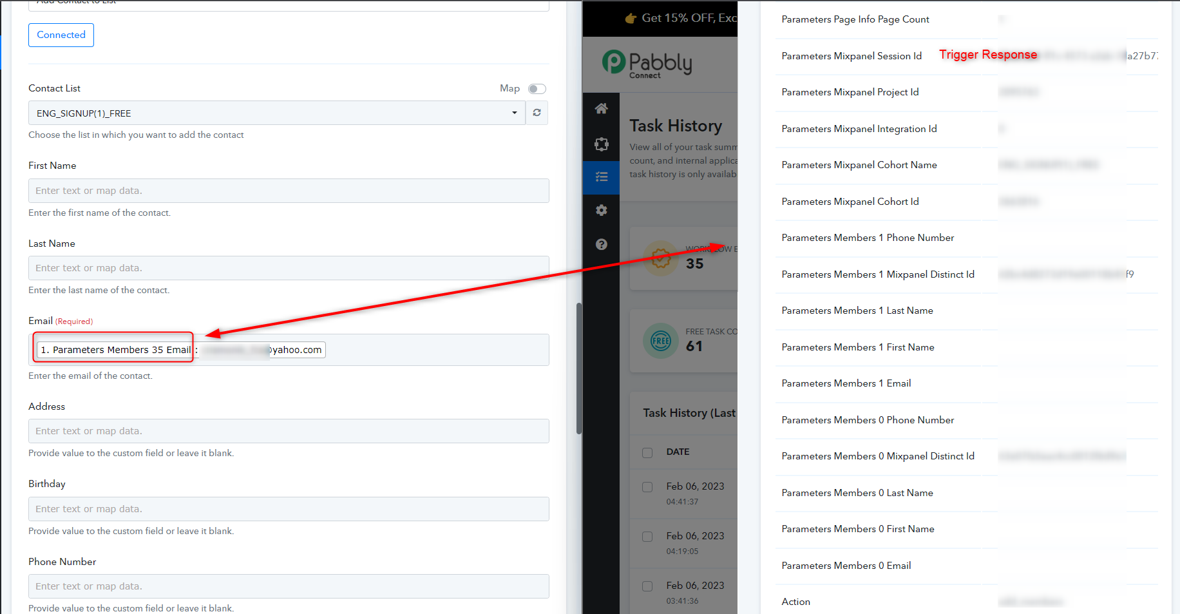The image size is (1180, 614).
Task: Open the home icon in sidebar
Action: point(601,109)
